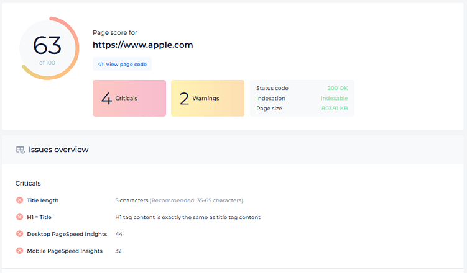This screenshot has width=467, height=273.
Task: Click the 200 OK status code value
Action: pos(338,88)
